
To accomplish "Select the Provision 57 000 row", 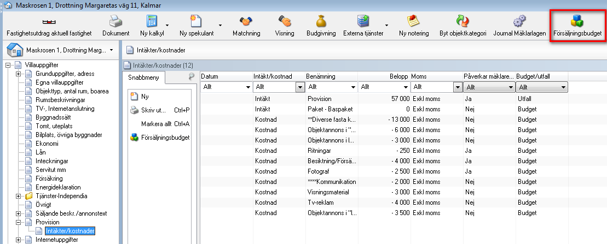I will pos(384,99).
